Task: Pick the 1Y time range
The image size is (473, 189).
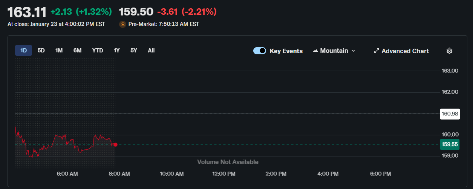Action: pos(116,51)
